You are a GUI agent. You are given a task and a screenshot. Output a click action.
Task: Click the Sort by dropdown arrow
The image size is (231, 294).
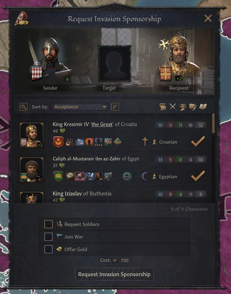[x=104, y=107]
